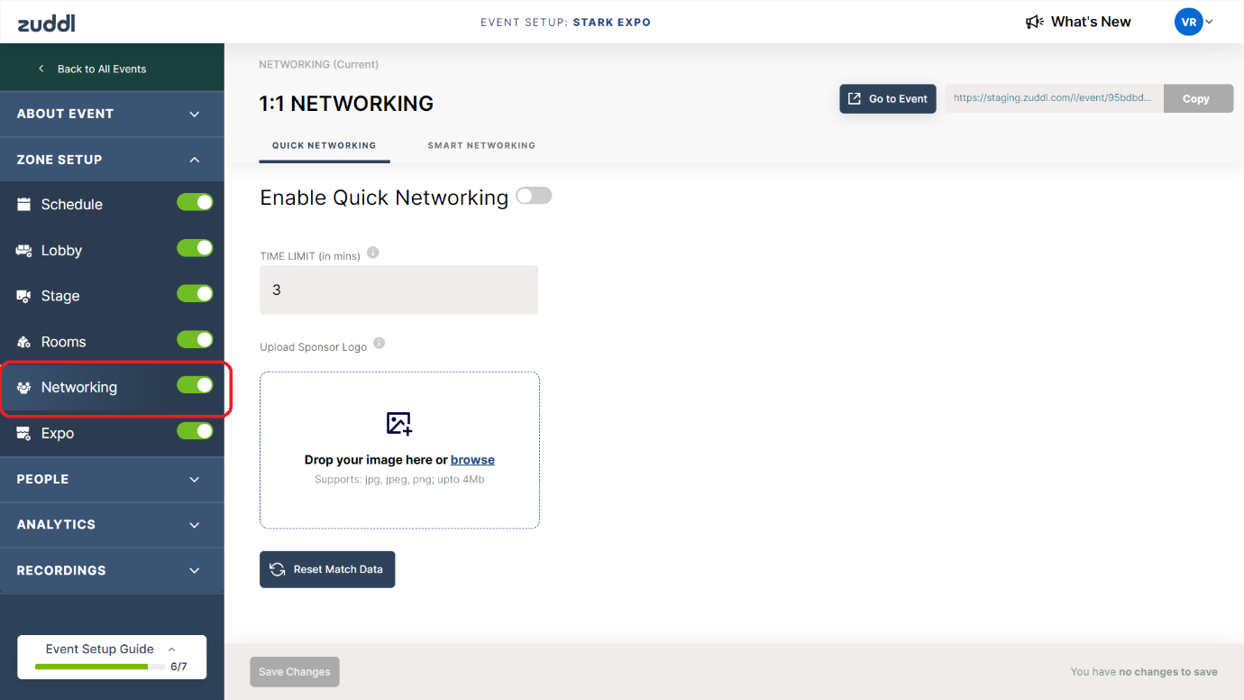Click the Save Changes button
Screen dimensions: 1244x700
[295, 671]
